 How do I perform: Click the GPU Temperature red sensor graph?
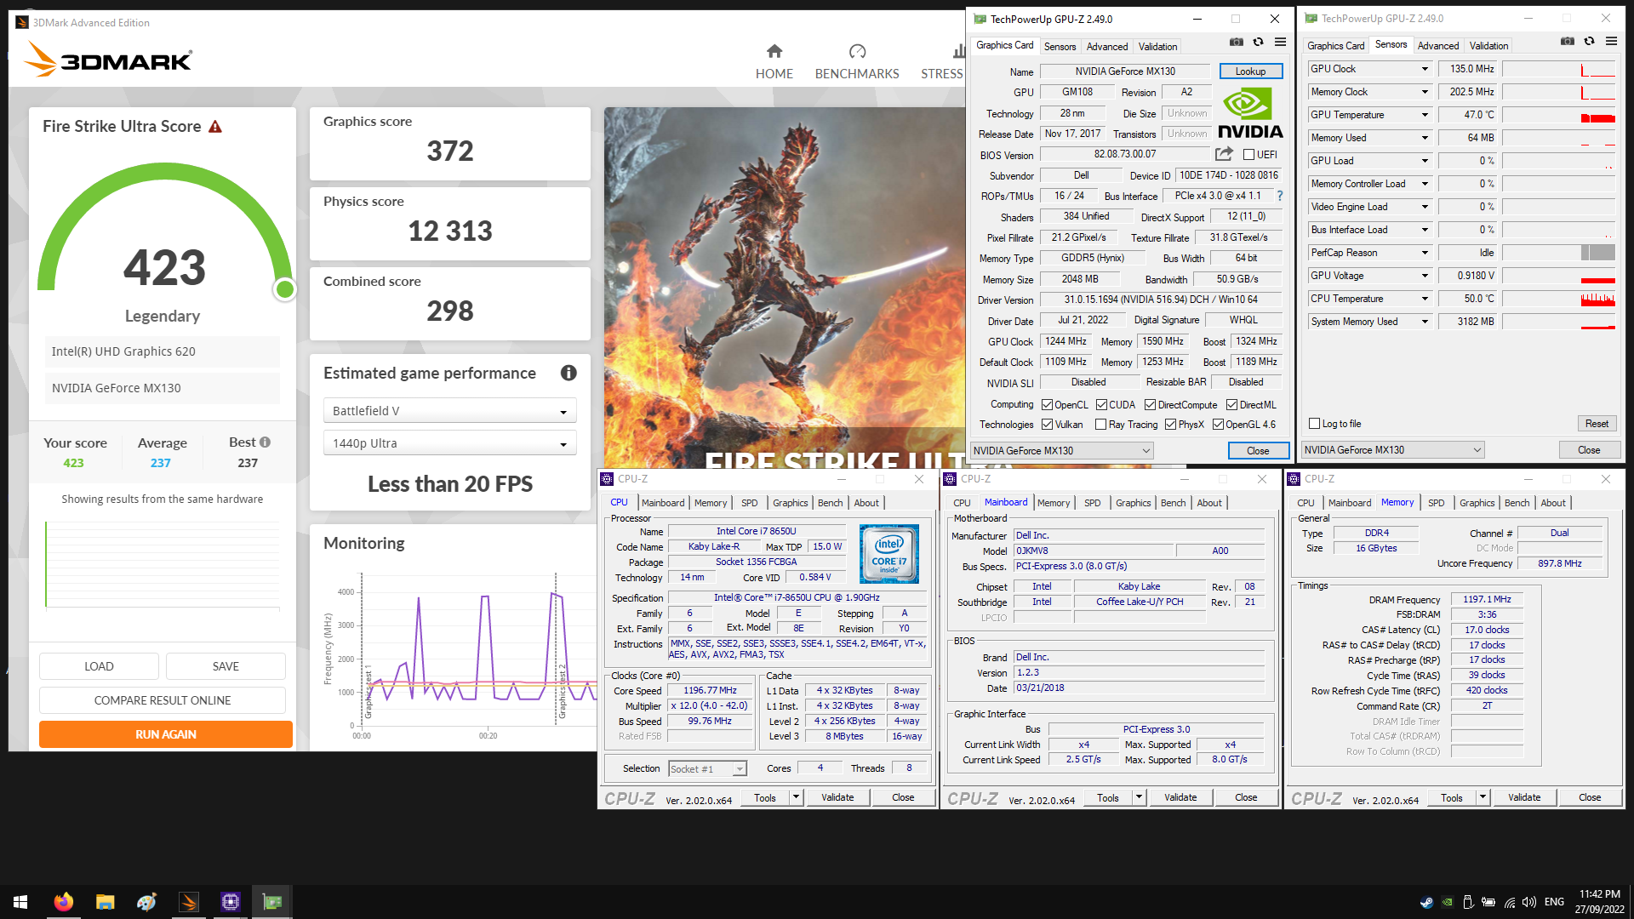click(x=1558, y=115)
